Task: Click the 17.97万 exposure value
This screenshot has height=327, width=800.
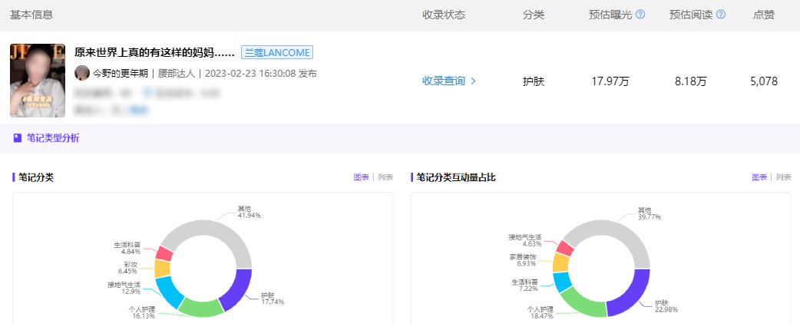Action: [610, 81]
